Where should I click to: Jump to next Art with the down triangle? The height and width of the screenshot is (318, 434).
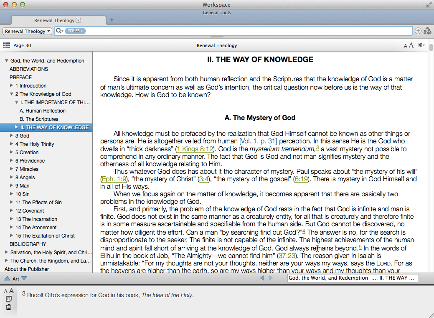point(24,278)
